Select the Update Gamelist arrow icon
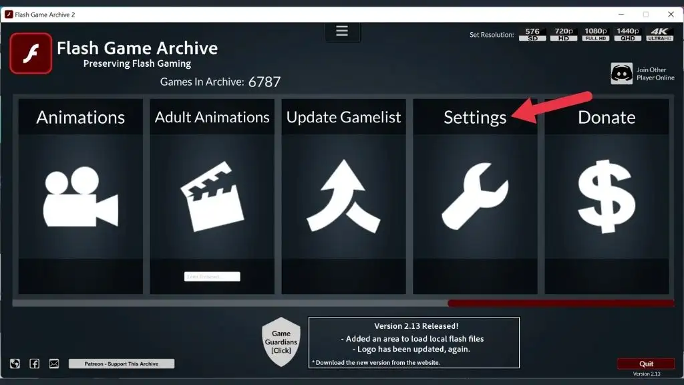 [x=343, y=196]
